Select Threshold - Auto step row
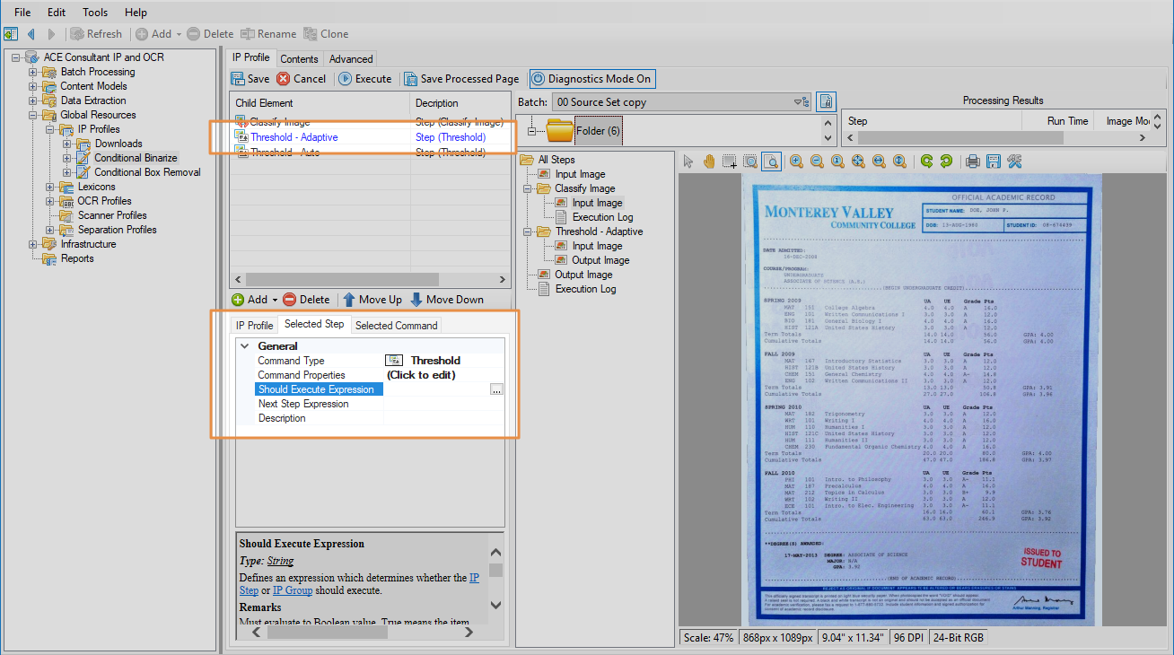1174x655 pixels. point(285,153)
